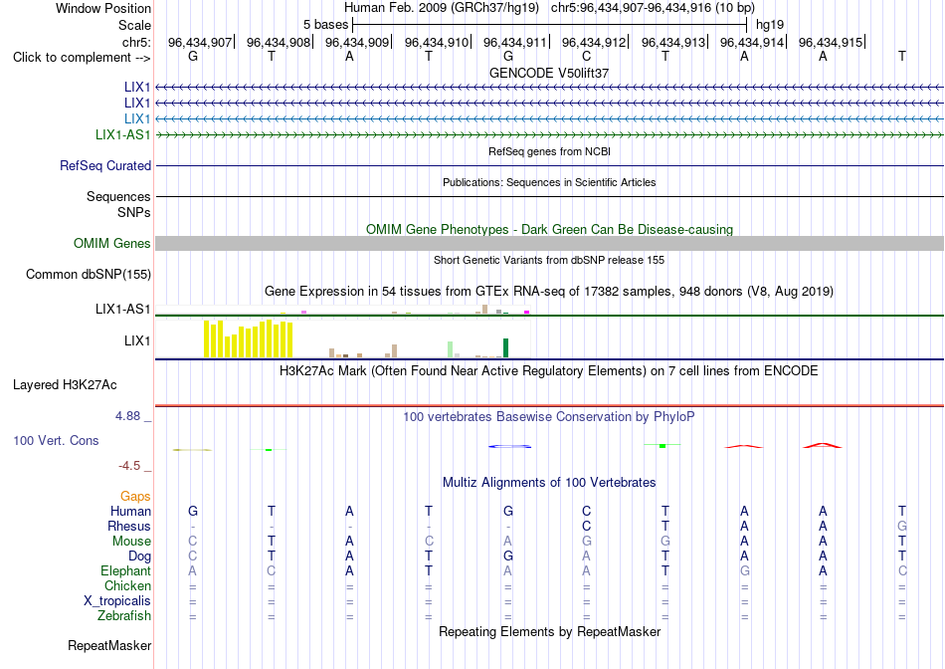
Task: Click position label 96,434,910 on ruler
Action: tap(437, 42)
